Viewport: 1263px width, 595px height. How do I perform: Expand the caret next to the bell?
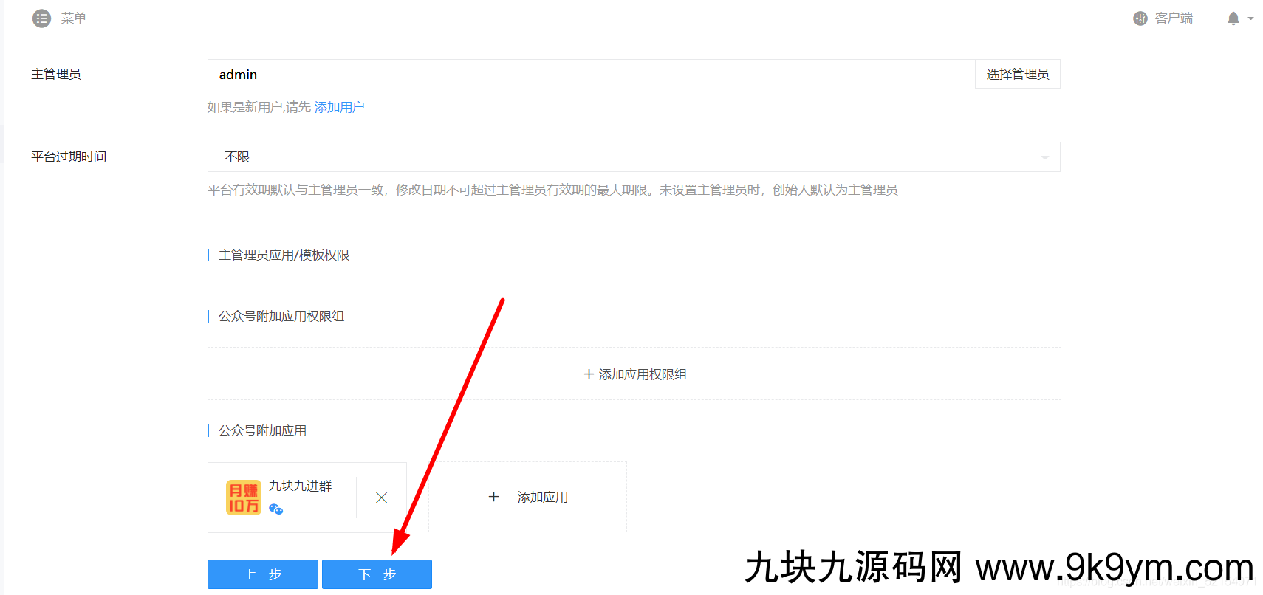(1250, 19)
